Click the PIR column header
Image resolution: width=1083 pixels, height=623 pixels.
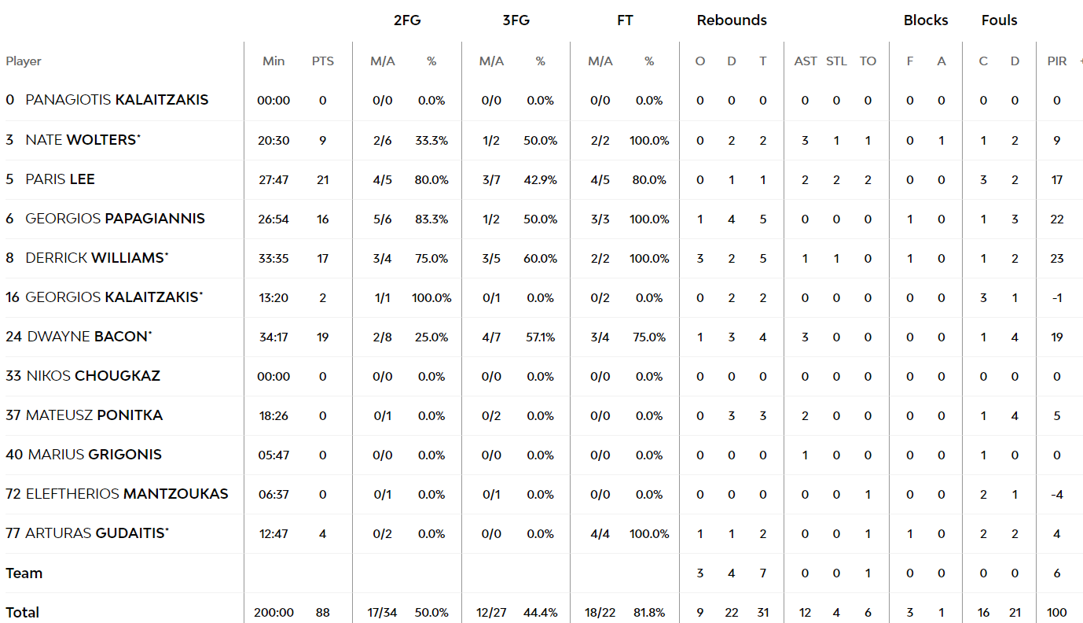pos(1057,61)
